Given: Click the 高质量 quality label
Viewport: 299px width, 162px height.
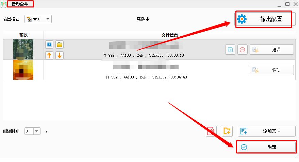Looking at the screenshot, I should pyautogui.click(x=143, y=19).
